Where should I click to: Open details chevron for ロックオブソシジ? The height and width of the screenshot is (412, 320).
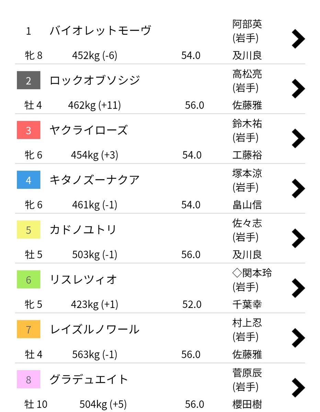(298, 89)
